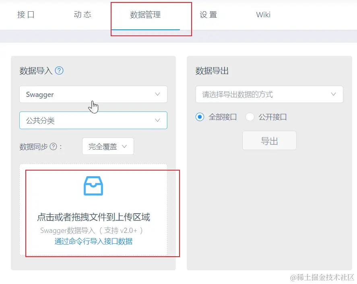
Task: Switch to the 接口 tab
Action: 26,14
